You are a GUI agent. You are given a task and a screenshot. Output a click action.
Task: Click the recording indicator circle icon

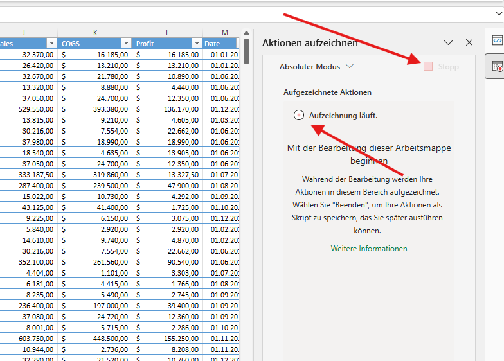coord(299,115)
